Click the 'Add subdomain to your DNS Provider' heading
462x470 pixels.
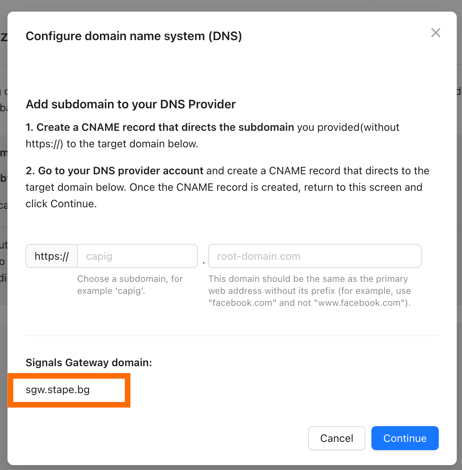[130, 104]
